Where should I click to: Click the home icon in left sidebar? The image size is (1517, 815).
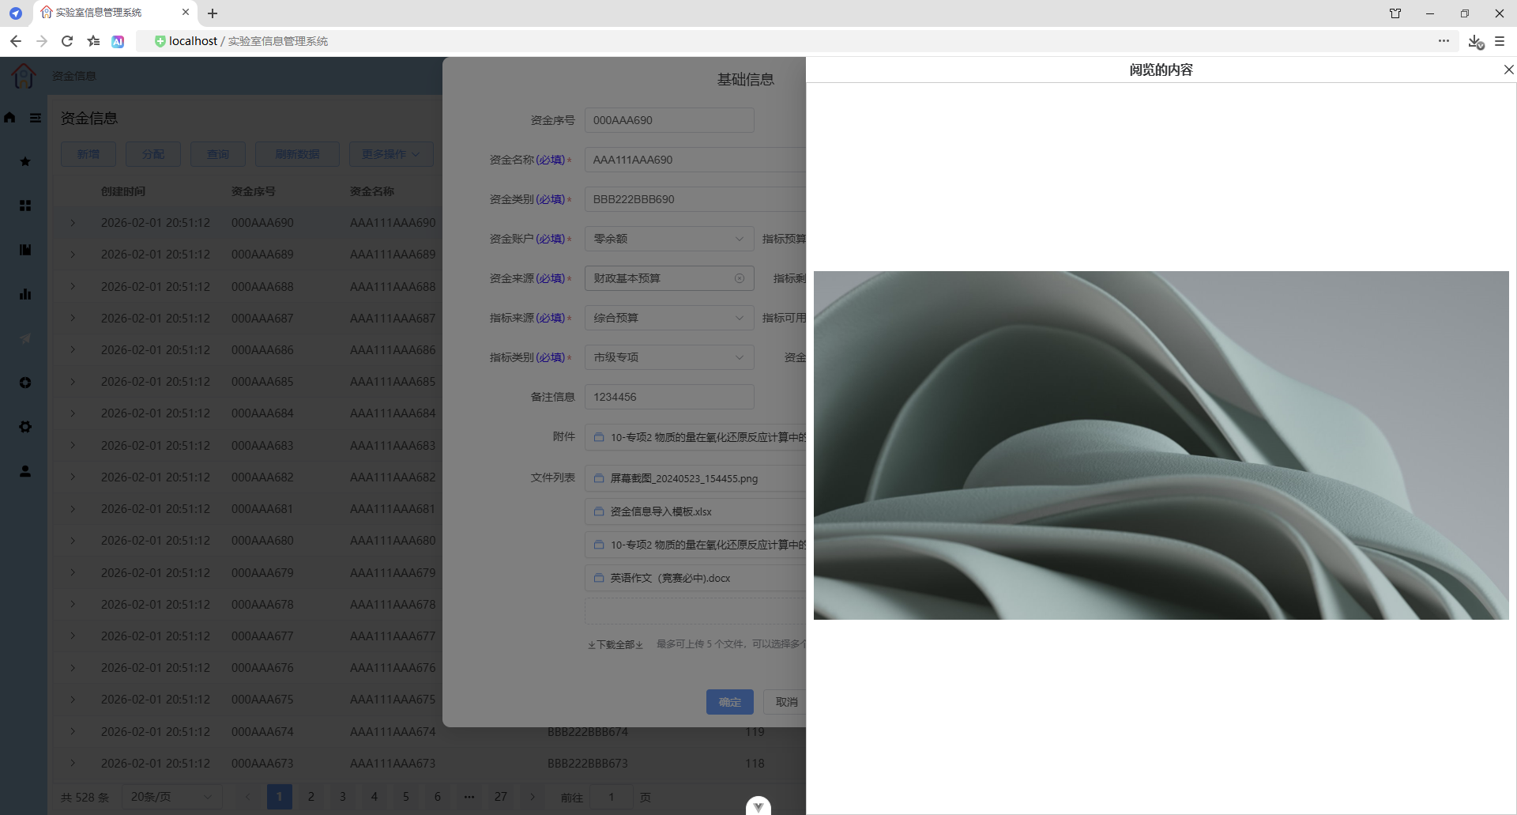click(9, 118)
